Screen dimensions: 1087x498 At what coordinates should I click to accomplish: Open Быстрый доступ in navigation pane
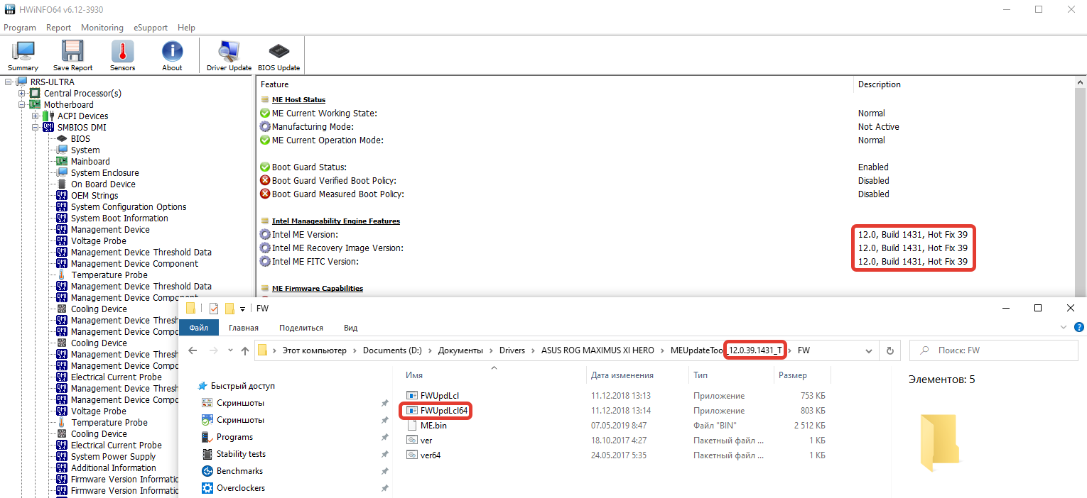pos(243,386)
